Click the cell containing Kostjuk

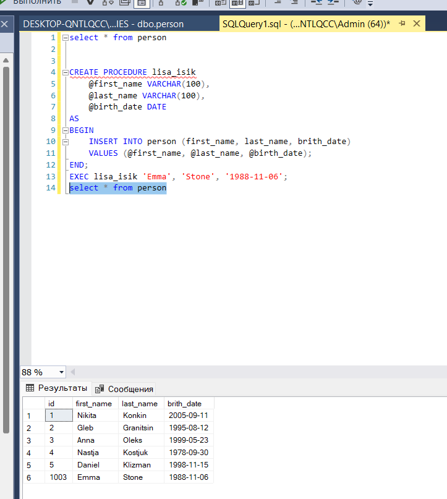(141, 453)
